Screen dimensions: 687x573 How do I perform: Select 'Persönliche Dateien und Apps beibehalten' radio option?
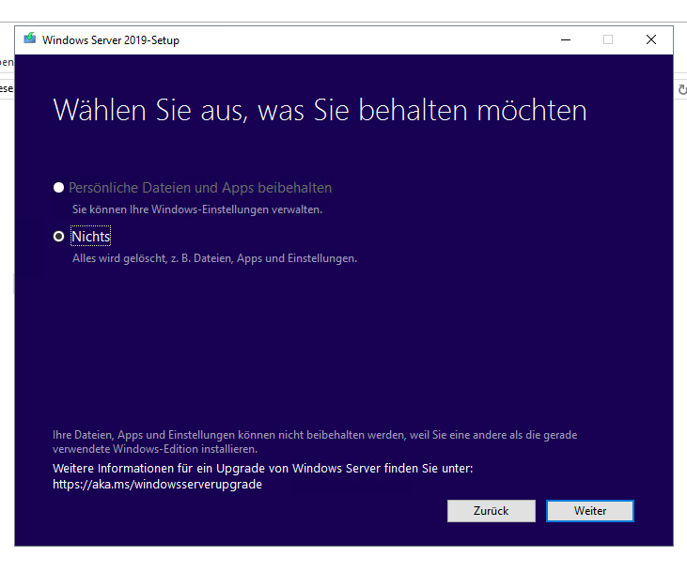[x=58, y=188]
